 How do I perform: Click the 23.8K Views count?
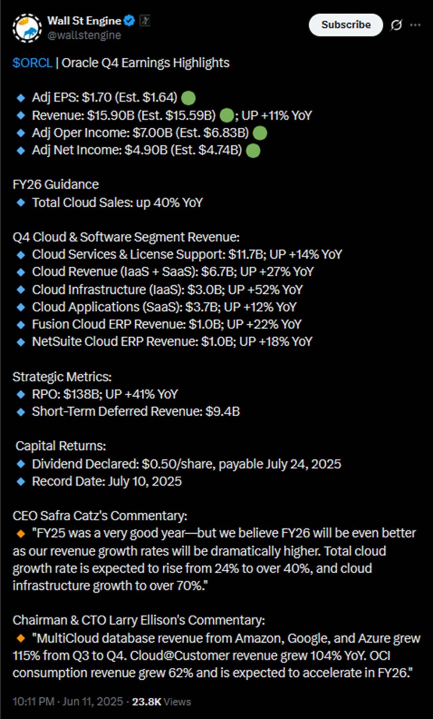pyautogui.click(x=162, y=701)
